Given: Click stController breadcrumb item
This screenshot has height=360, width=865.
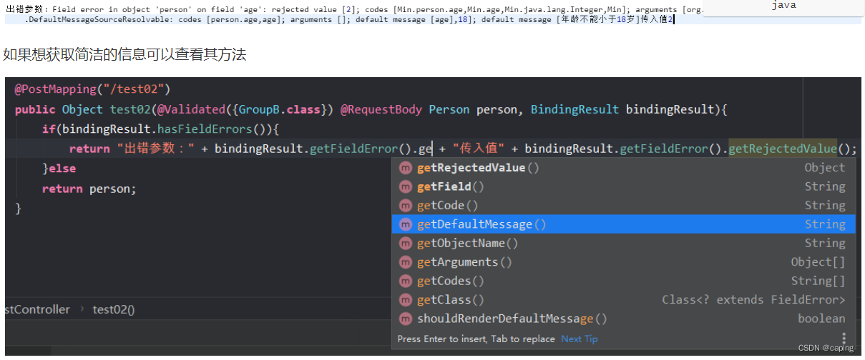Looking at the screenshot, I should [36, 309].
